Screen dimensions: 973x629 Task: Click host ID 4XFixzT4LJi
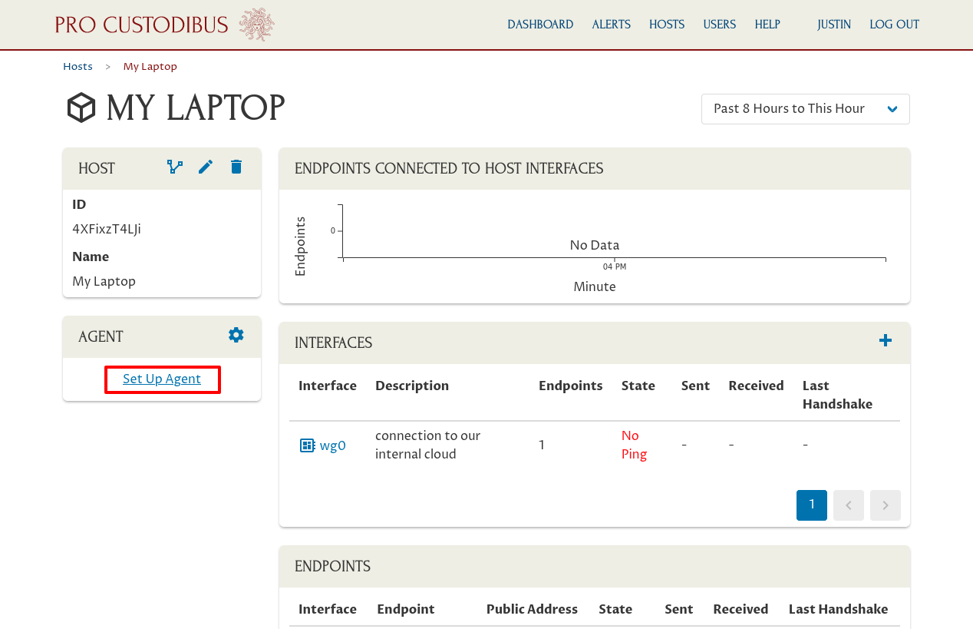point(107,230)
